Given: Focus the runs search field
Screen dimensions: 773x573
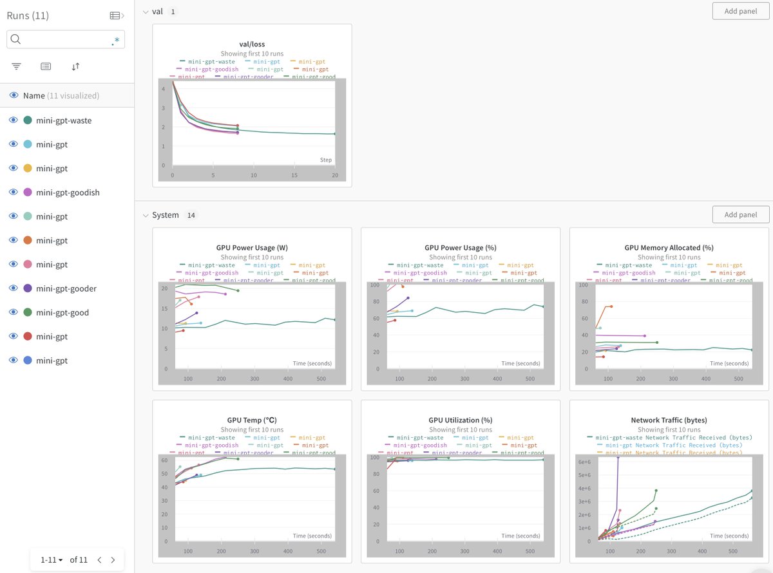Looking at the screenshot, I should point(66,39).
